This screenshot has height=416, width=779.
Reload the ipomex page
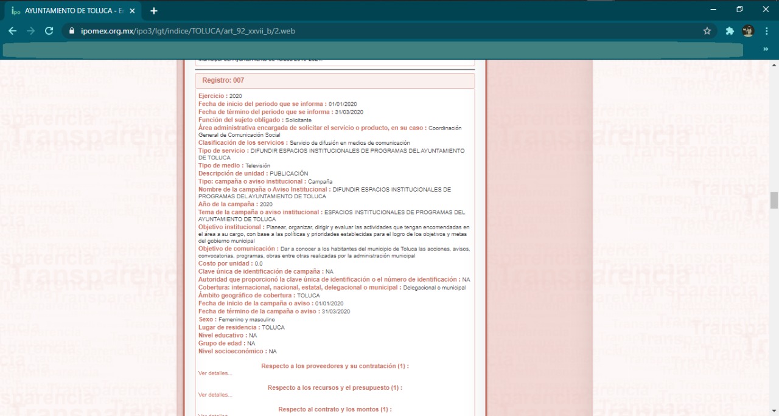(49, 31)
